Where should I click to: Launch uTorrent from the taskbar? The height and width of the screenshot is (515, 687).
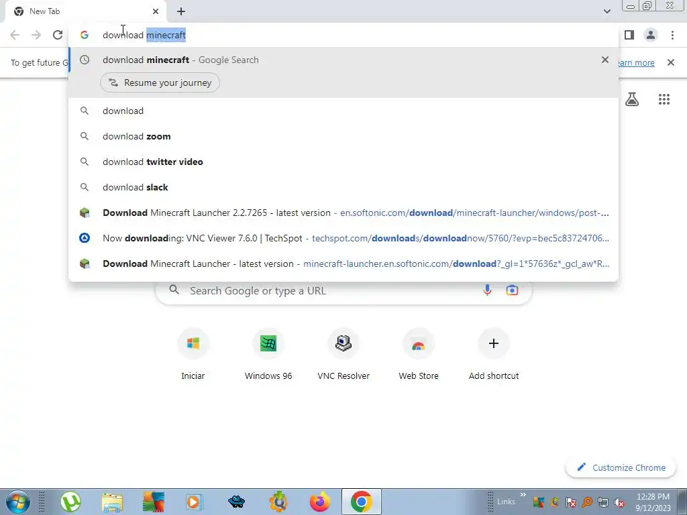point(70,502)
